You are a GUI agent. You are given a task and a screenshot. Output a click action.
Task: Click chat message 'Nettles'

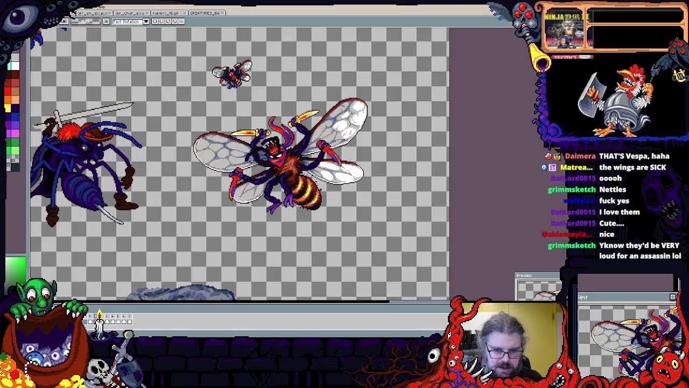point(613,189)
